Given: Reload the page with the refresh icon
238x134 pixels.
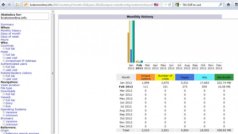Looking at the screenshot, I should pyautogui.click(x=170, y=5).
